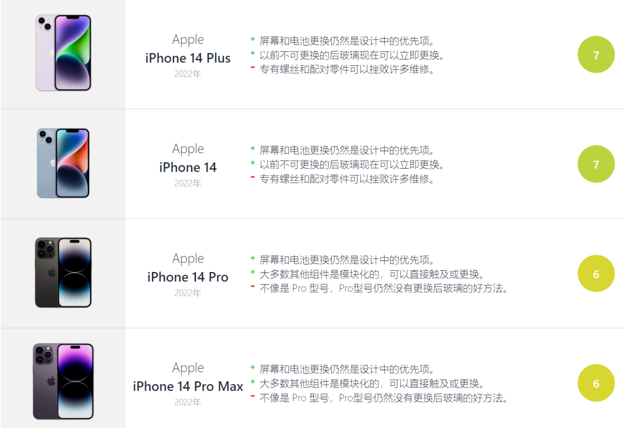This screenshot has height=428, width=624.
Task: Click the iPhone 14 Pro product image
Action: pyautogui.click(x=64, y=273)
